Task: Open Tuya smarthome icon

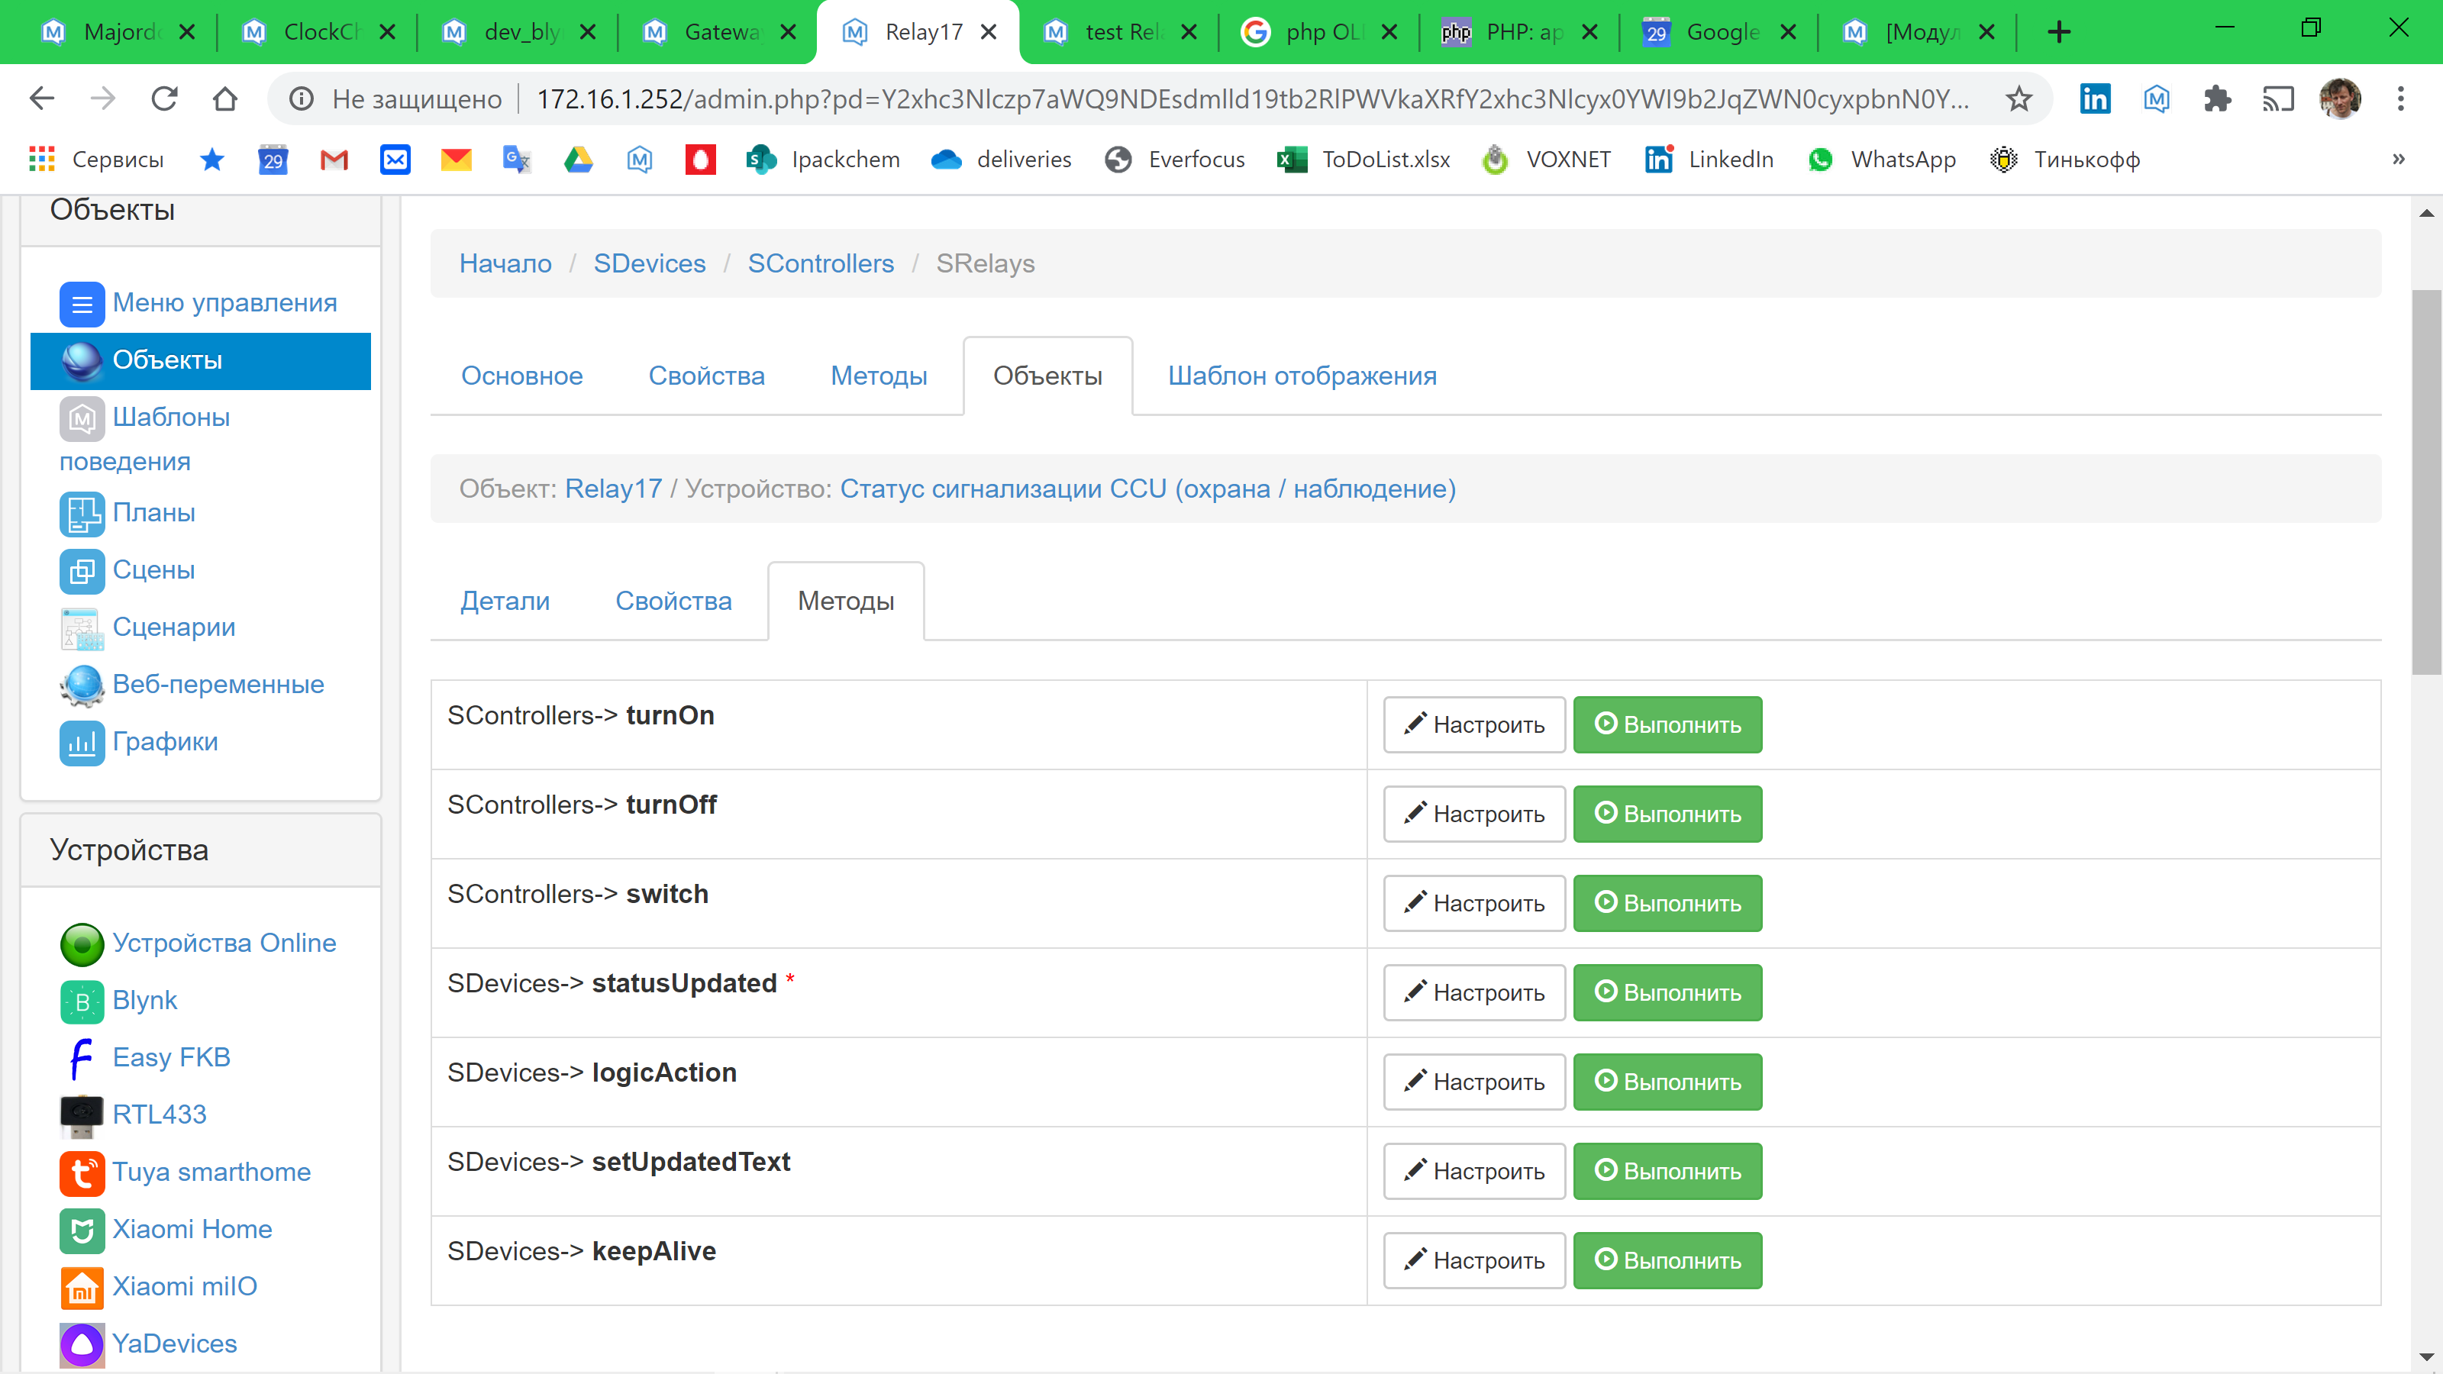Action: 82,1173
